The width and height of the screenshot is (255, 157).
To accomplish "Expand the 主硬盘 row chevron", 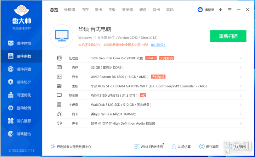I will coord(241,105).
